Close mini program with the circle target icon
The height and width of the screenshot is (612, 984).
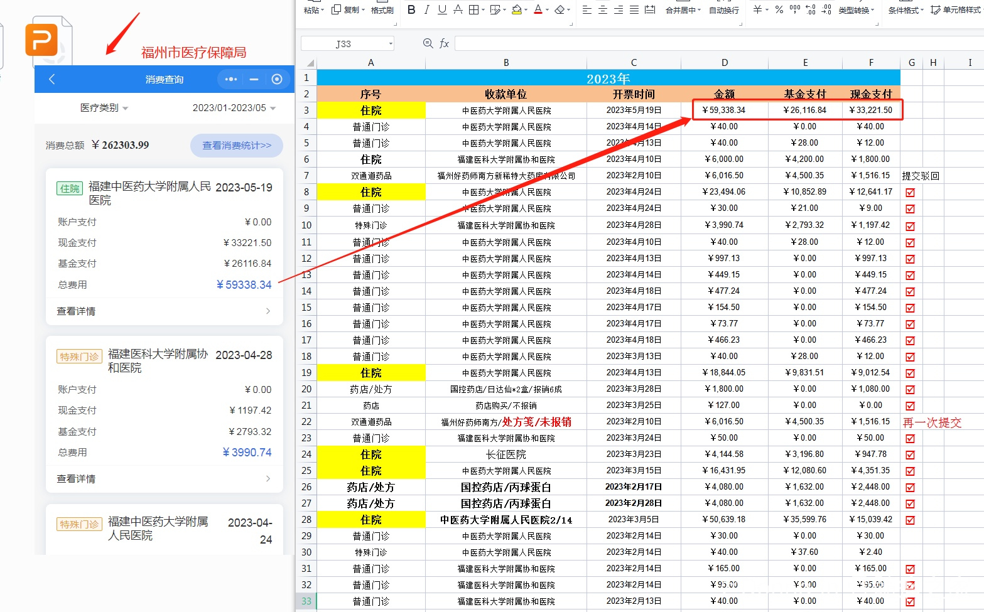277,79
